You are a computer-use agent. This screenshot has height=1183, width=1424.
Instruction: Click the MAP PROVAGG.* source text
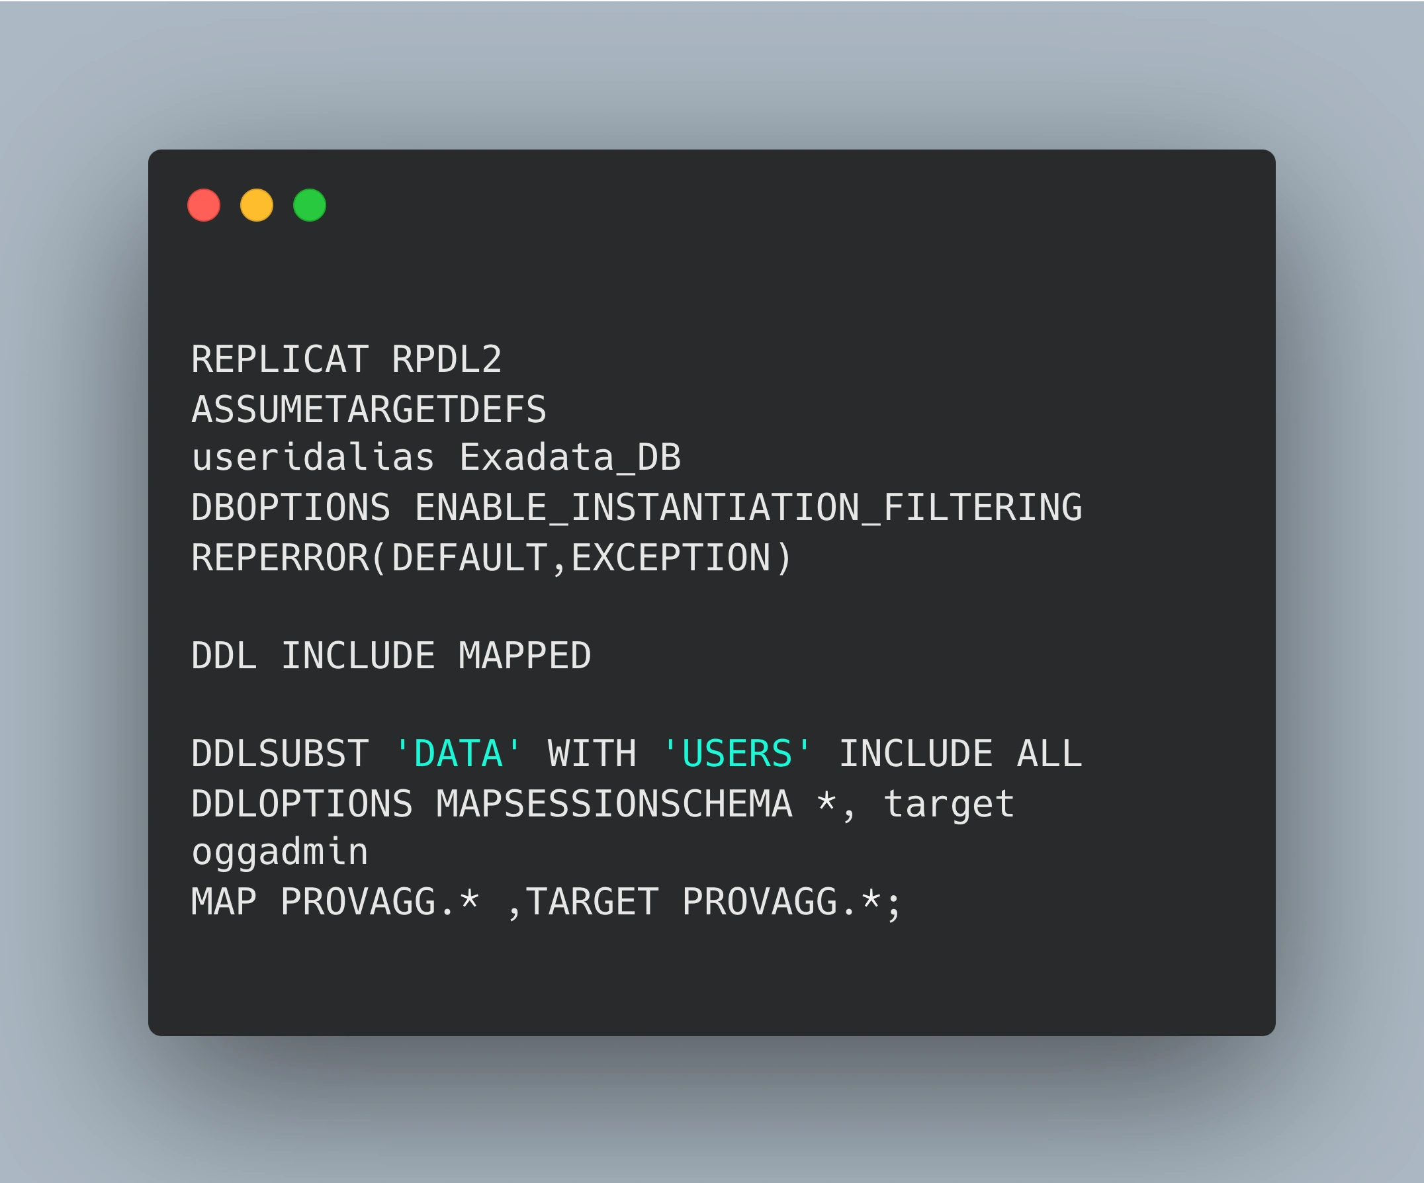point(335,902)
